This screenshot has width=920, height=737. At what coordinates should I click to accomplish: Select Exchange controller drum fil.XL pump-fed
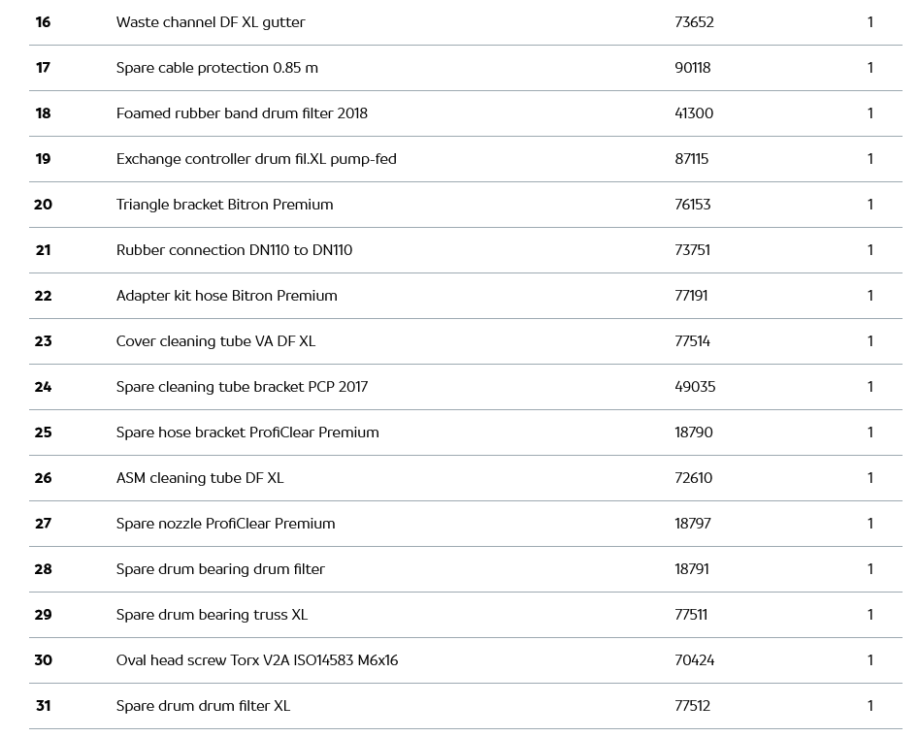click(x=256, y=159)
